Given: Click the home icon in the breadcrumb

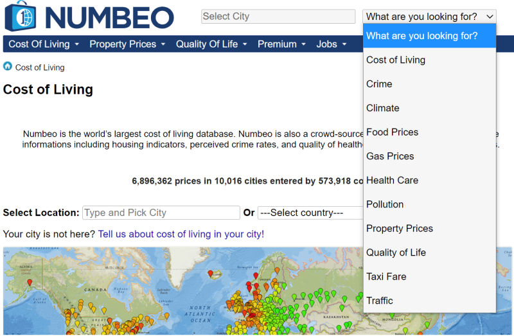Looking at the screenshot, I should tap(8, 66).
